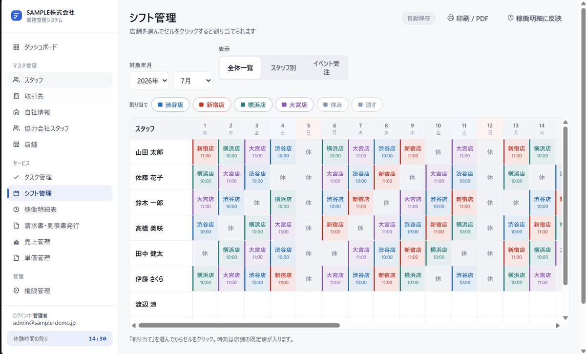Click the right arrow of the horizontal scrollbar
586x354 pixels.
click(558, 325)
